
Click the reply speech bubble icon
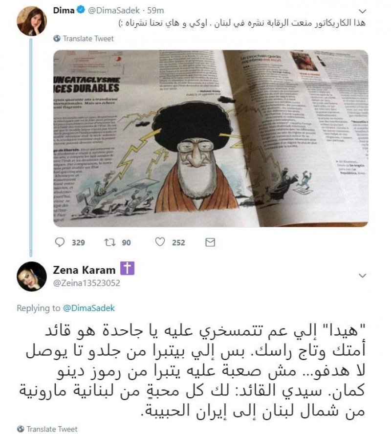point(60,242)
